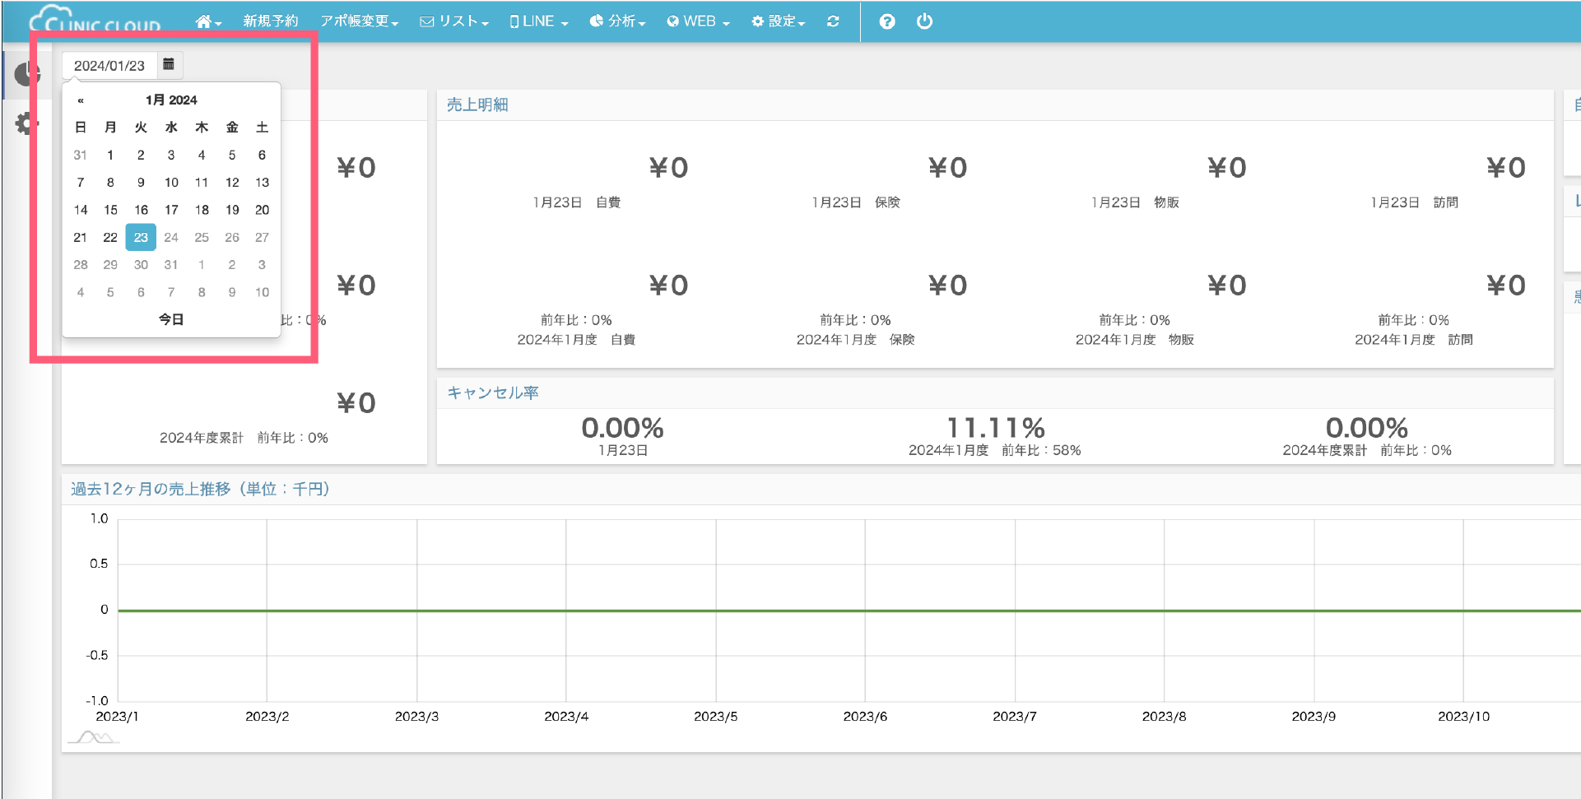Expand the リスト dropdown menu
This screenshot has width=1581, height=799.
click(x=454, y=21)
